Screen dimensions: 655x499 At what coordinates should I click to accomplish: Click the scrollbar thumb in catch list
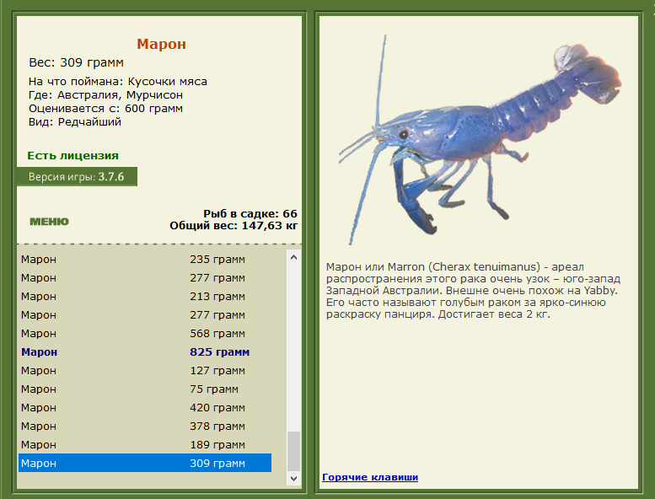293,452
